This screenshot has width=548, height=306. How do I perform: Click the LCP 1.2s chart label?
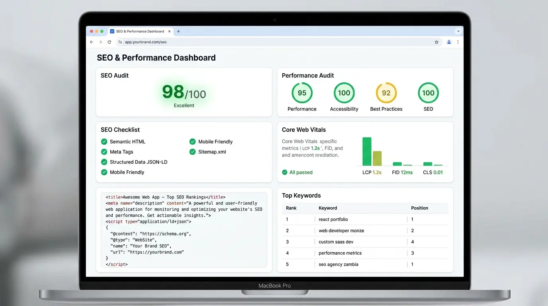[372, 173]
